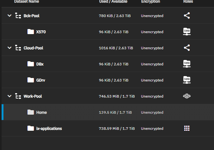Click the dataset tree icon beside Work-Pool
Image resolution: width=214 pixels, height=150 pixels.
click(18, 96)
